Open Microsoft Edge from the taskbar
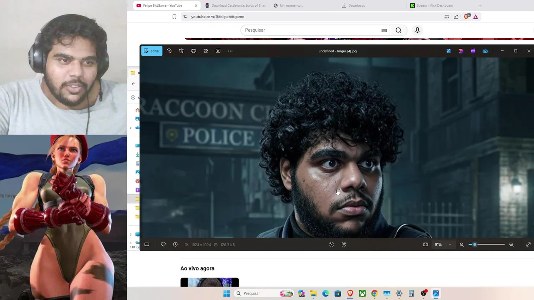 pyautogui.click(x=325, y=293)
